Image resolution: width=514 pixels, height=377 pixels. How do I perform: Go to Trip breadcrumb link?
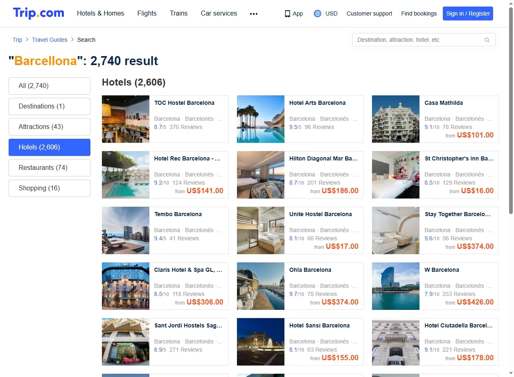(17, 40)
